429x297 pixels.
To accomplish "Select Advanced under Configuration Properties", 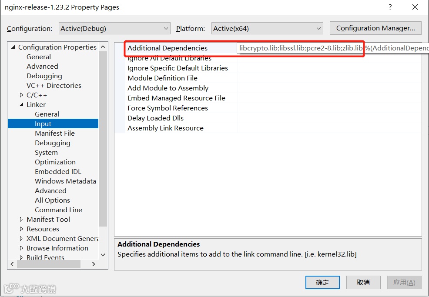I will [x=42, y=67].
